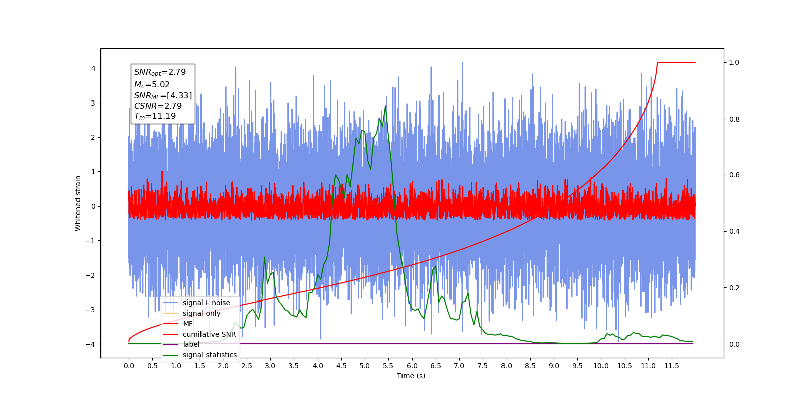
Task: Click the cumulative SNR curve plateau at 1.0
Action: point(676,62)
